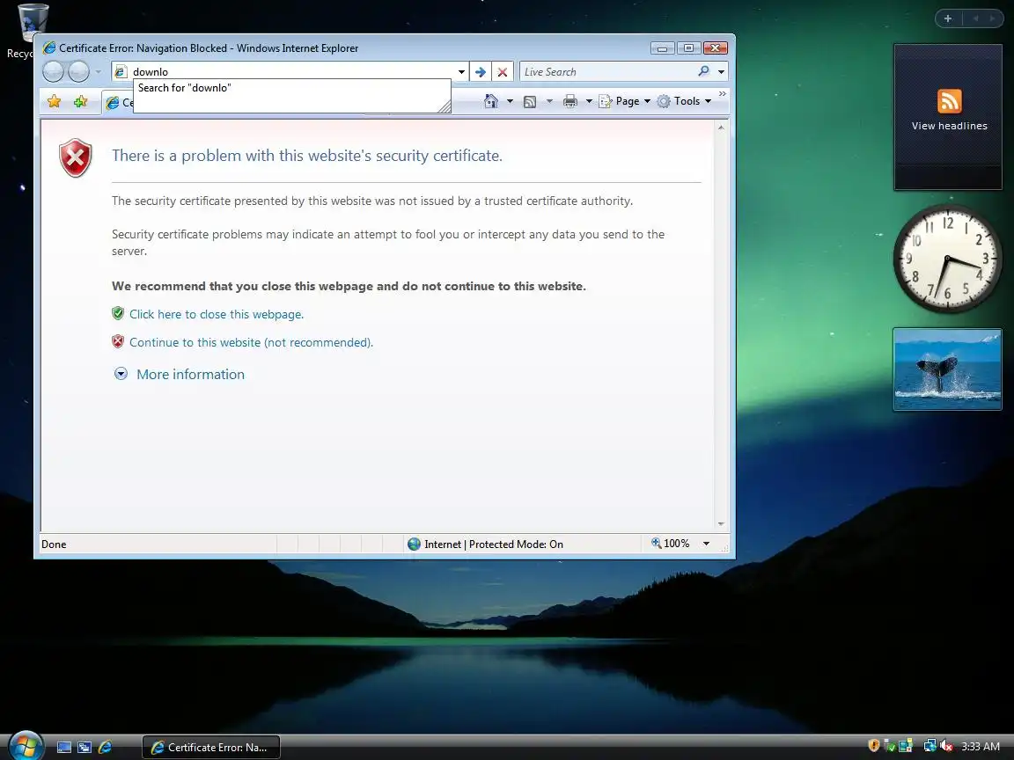The height and width of the screenshot is (760, 1014).
Task: Click the Stop (red X) button
Action: pyautogui.click(x=503, y=72)
